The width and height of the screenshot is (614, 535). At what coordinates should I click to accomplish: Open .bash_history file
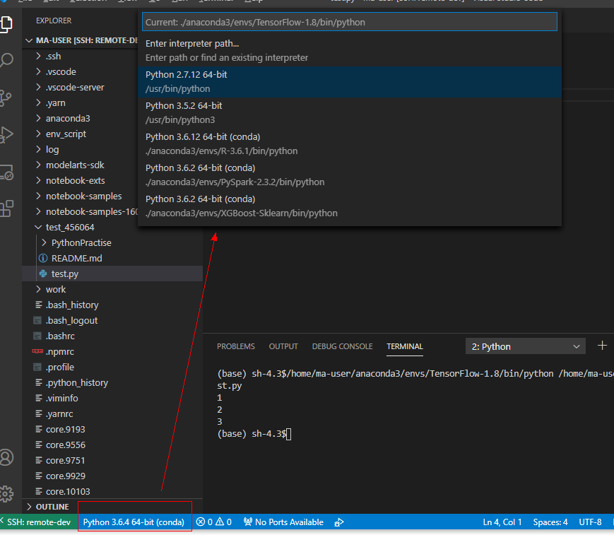(x=113, y=305)
